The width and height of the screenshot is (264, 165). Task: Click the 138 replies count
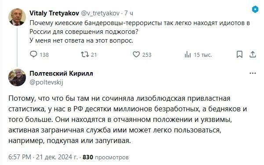[44, 55]
